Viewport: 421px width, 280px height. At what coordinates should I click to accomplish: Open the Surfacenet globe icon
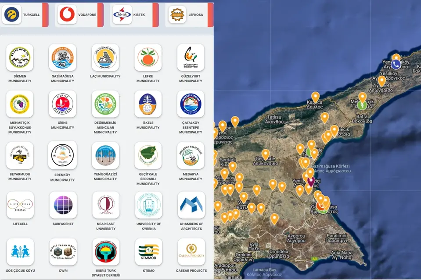pos(63,205)
